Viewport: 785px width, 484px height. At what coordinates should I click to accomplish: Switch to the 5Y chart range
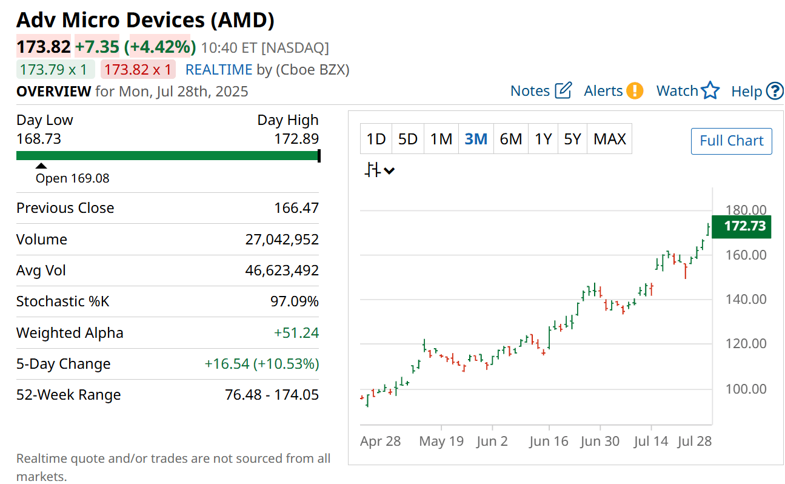click(x=573, y=139)
